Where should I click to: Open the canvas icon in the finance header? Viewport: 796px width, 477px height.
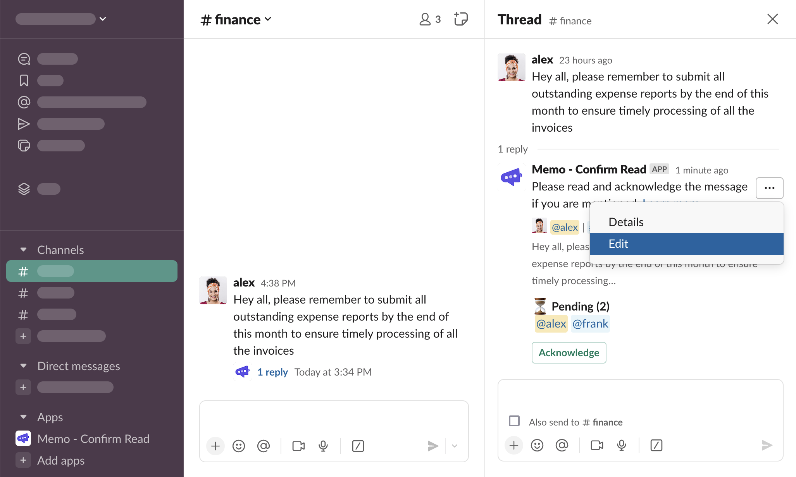coord(461,19)
